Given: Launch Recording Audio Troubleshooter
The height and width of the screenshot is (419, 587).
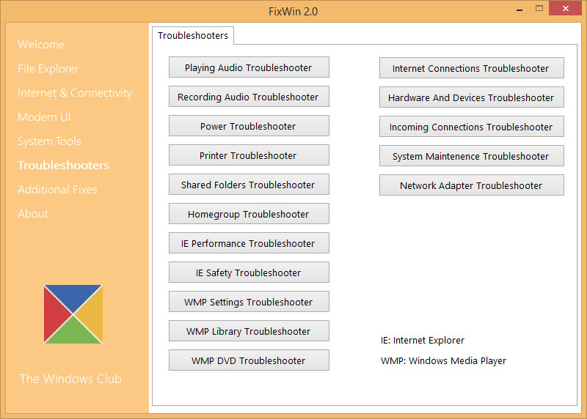Looking at the screenshot, I should pyautogui.click(x=249, y=97).
